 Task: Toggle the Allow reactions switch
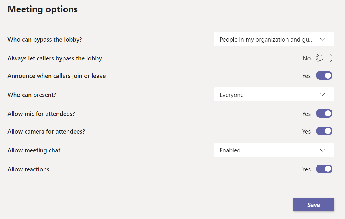coord(324,169)
